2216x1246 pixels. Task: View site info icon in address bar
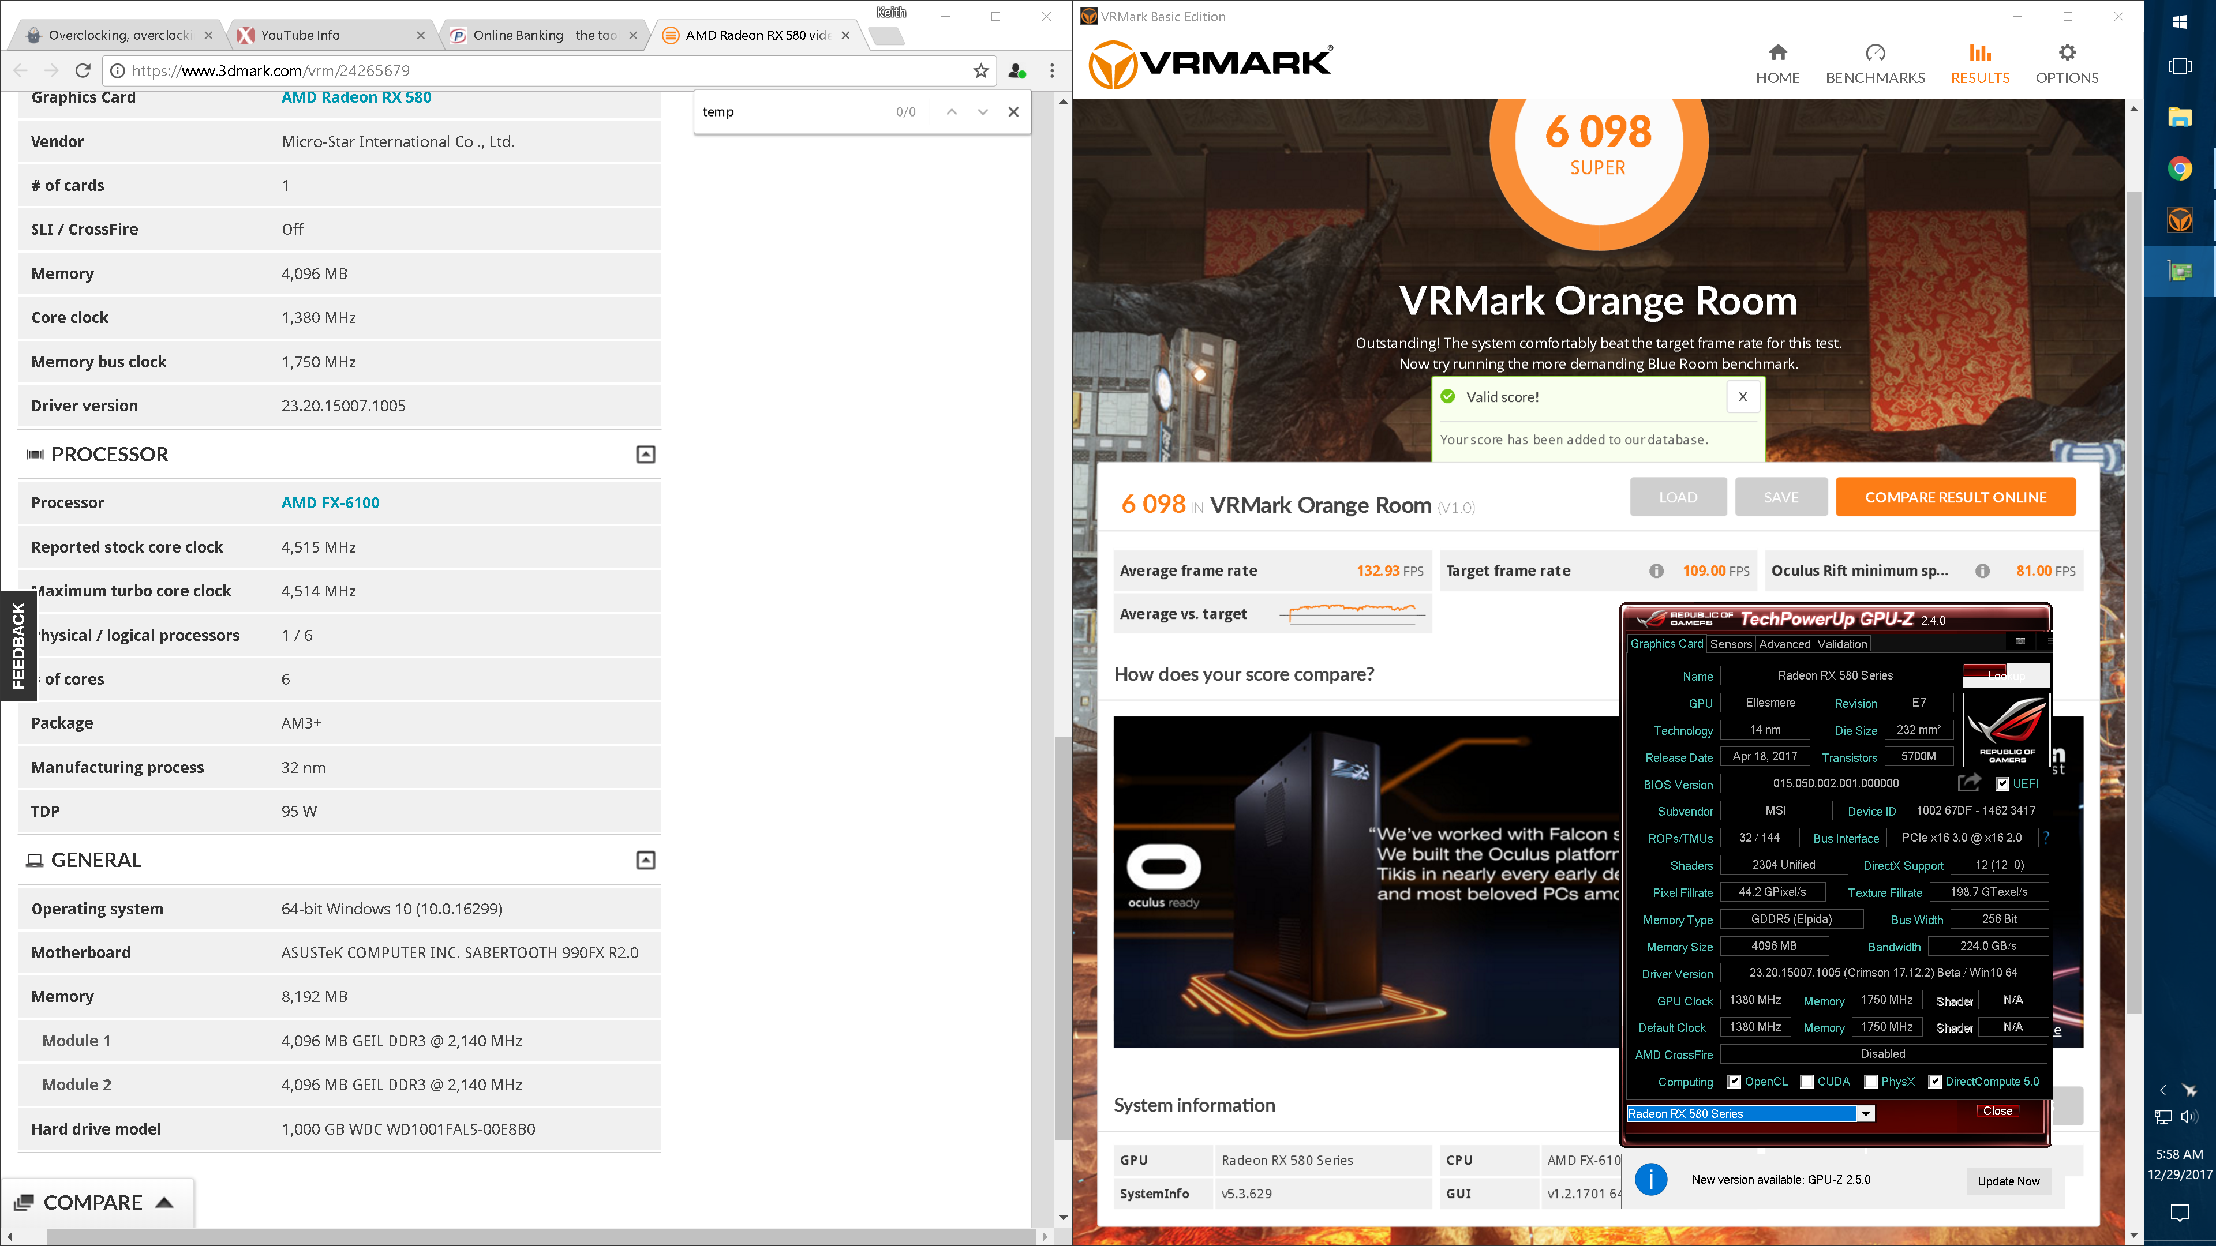[118, 70]
